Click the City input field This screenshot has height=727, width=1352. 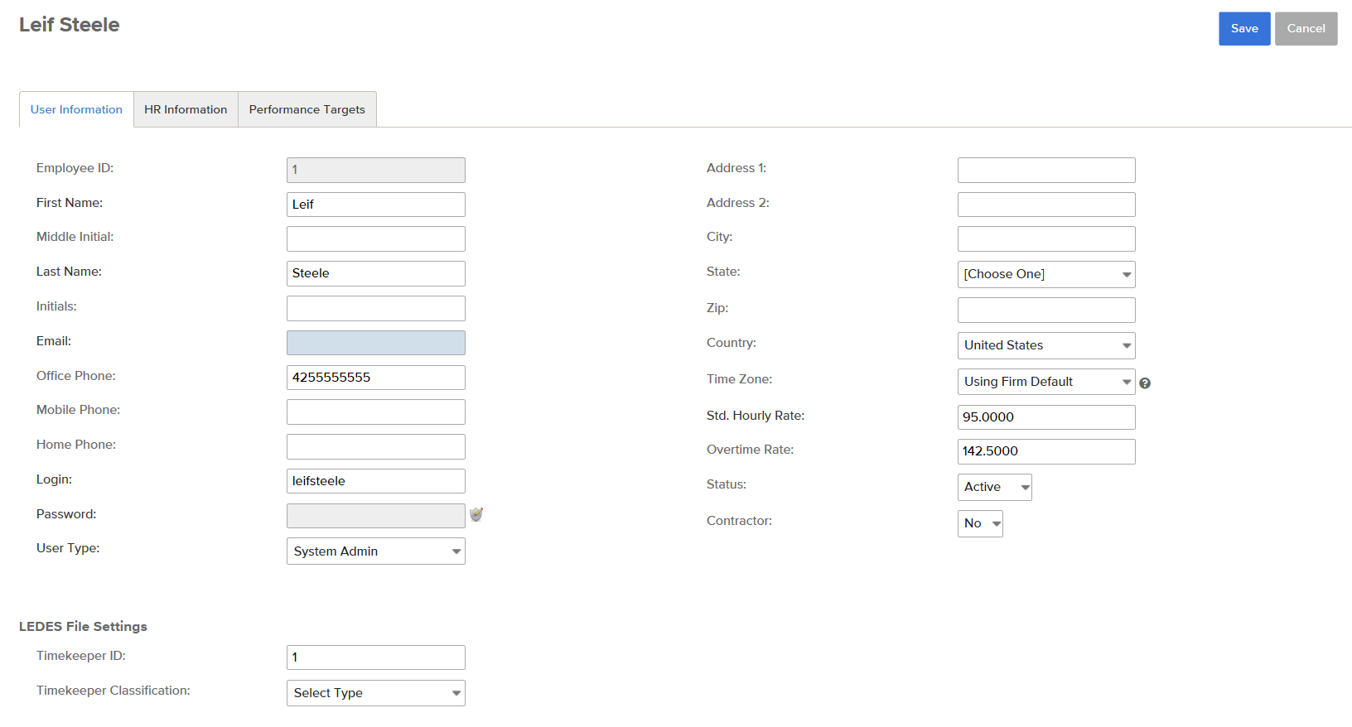click(x=1046, y=239)
